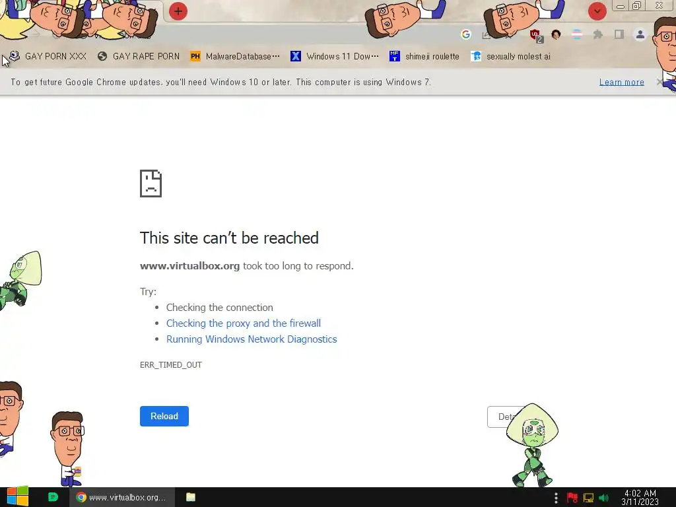Open the Windows Start button
This screenshot has width=676, height=507.
(x=18, y=496)
